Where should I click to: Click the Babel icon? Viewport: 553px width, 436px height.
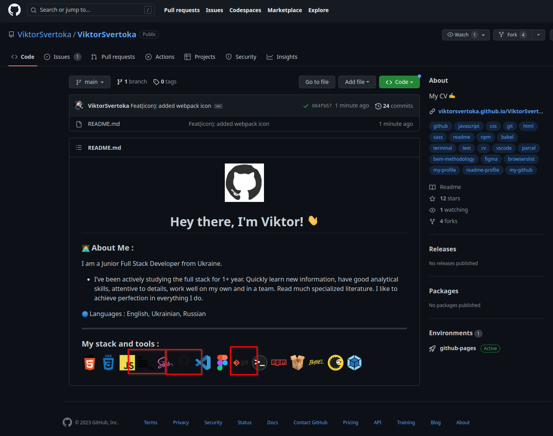316,363
